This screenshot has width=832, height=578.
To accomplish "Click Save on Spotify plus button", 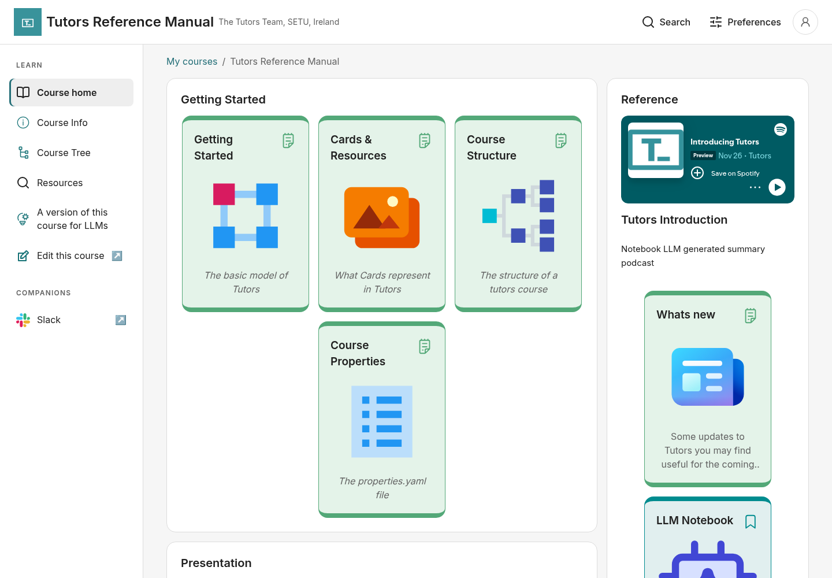I will coord(697,173).
